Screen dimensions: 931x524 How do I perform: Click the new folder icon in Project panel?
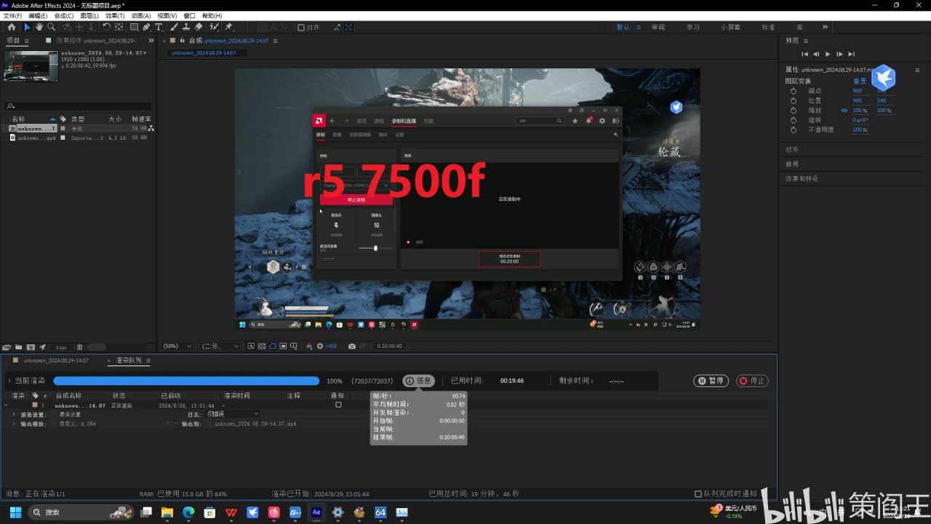coord(19,347)
